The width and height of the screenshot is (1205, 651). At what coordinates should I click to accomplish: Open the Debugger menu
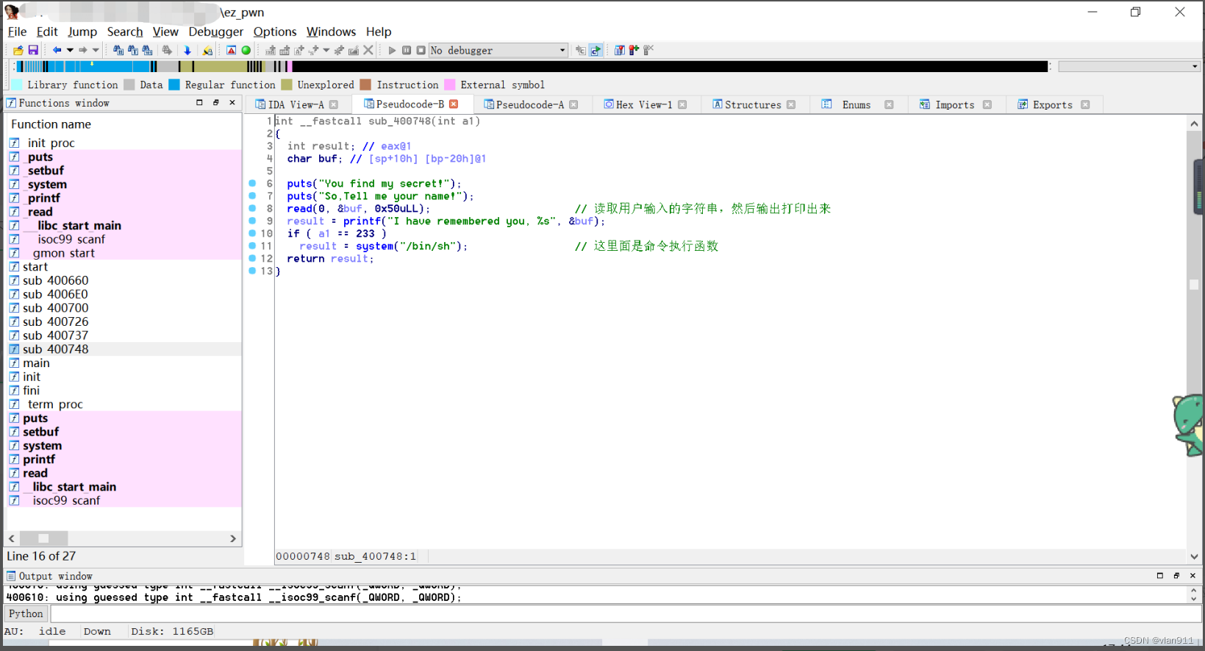(216, 32)
